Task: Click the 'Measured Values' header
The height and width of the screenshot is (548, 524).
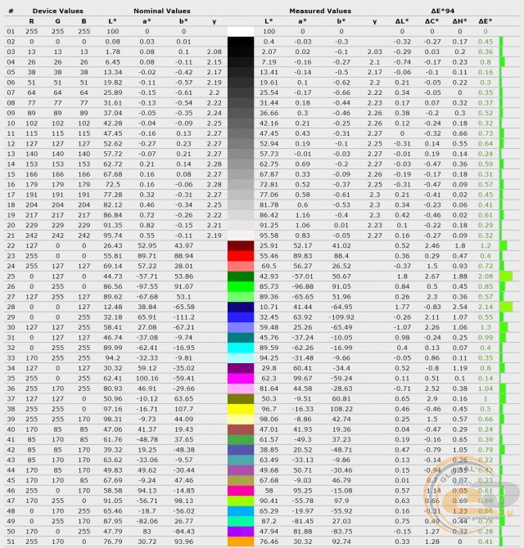Action: [320, 11]
